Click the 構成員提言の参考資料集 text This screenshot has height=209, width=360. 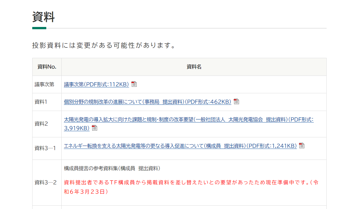(112, 168)
